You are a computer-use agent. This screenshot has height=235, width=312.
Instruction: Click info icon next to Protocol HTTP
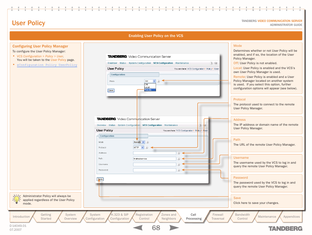(x=147, y=148)
